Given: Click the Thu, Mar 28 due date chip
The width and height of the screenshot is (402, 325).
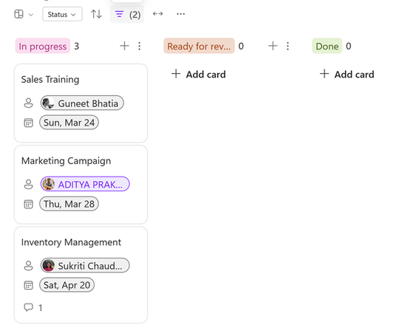Looking at the screenshot, I should (x=69, y=204).
